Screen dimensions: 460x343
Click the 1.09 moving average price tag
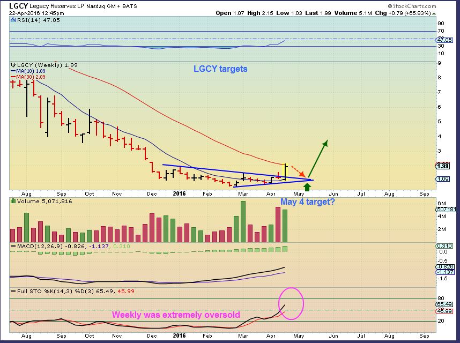pyautogui.click(x=443, y=179)
